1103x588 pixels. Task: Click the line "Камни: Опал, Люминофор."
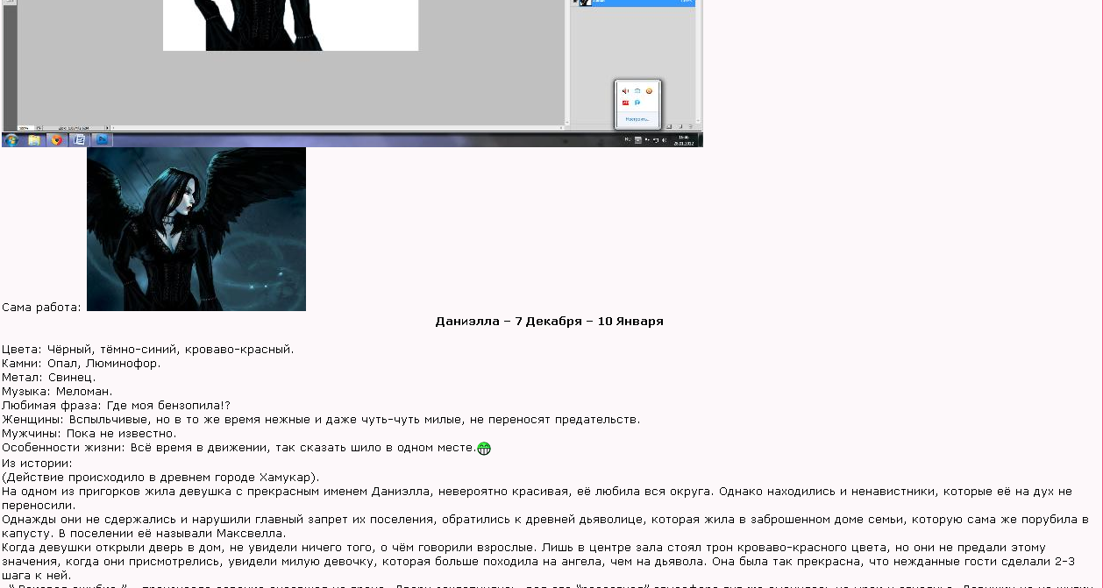pos(82,364)
